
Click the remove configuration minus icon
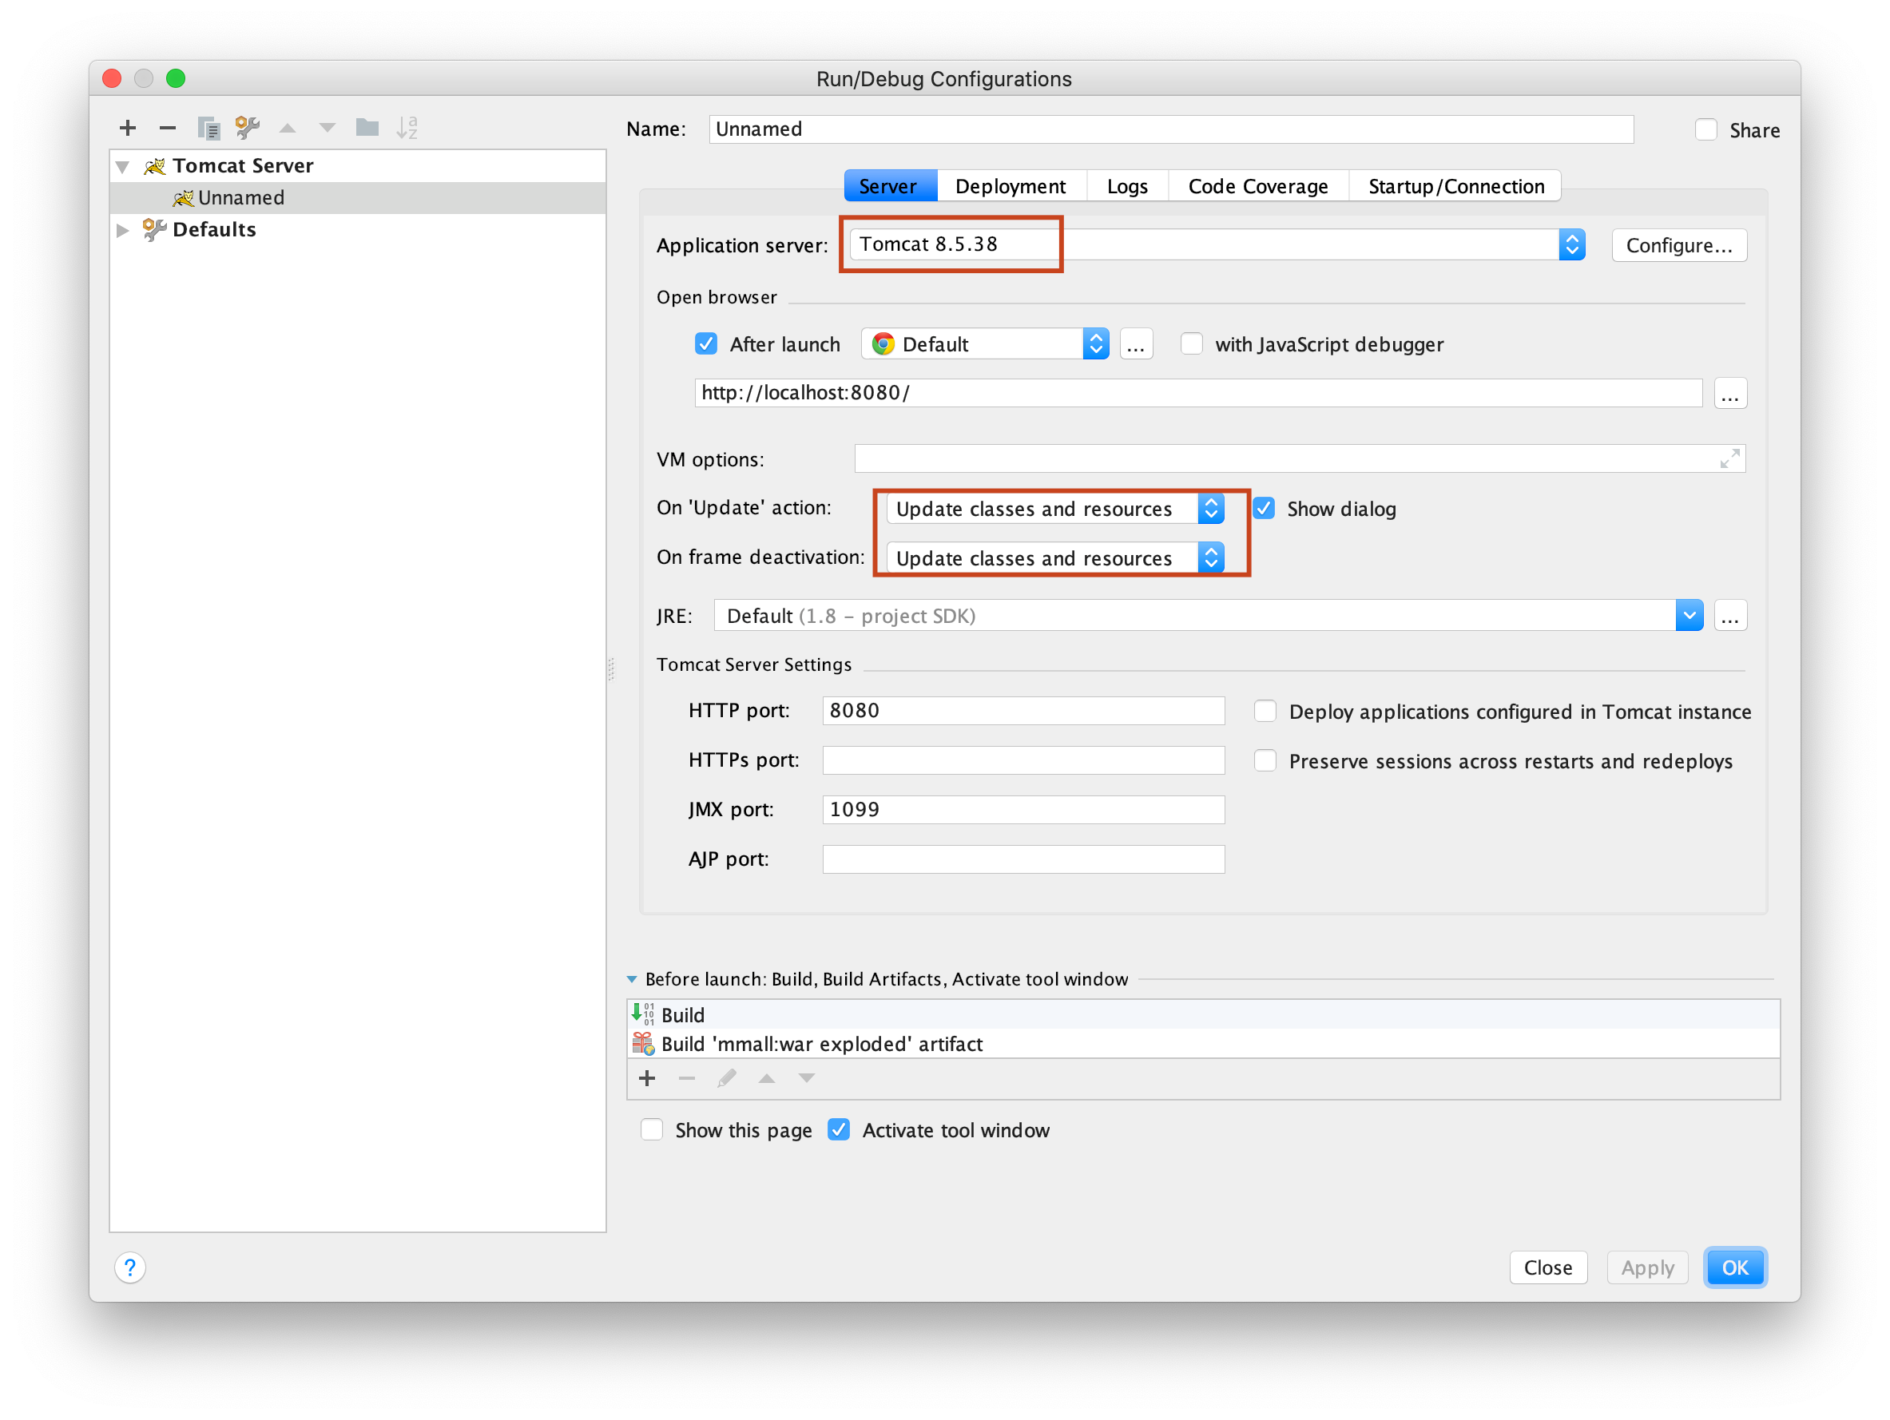168,128
